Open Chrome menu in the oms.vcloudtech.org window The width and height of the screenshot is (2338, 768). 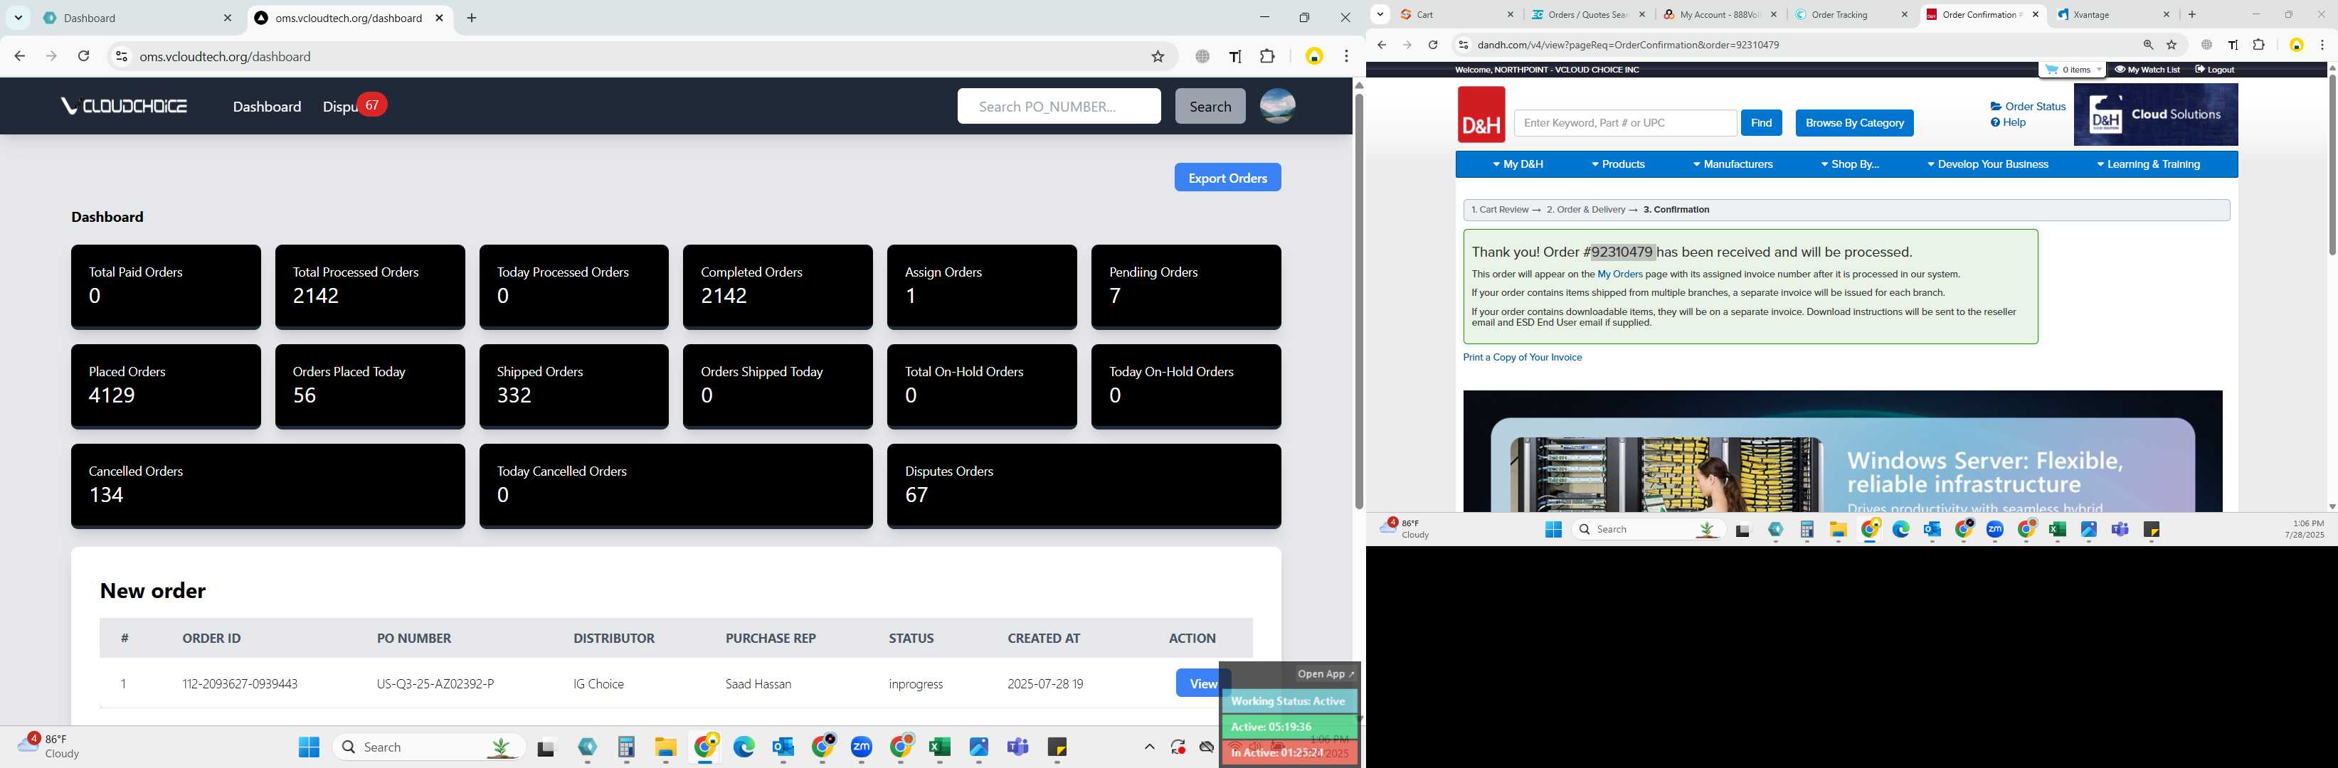point(1347,56)
